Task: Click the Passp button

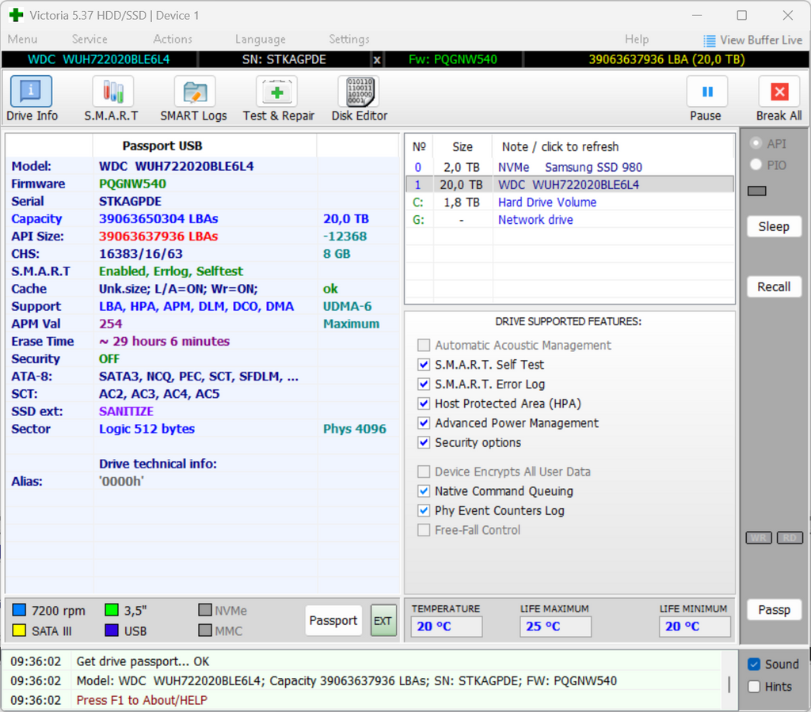Action: 775,610
